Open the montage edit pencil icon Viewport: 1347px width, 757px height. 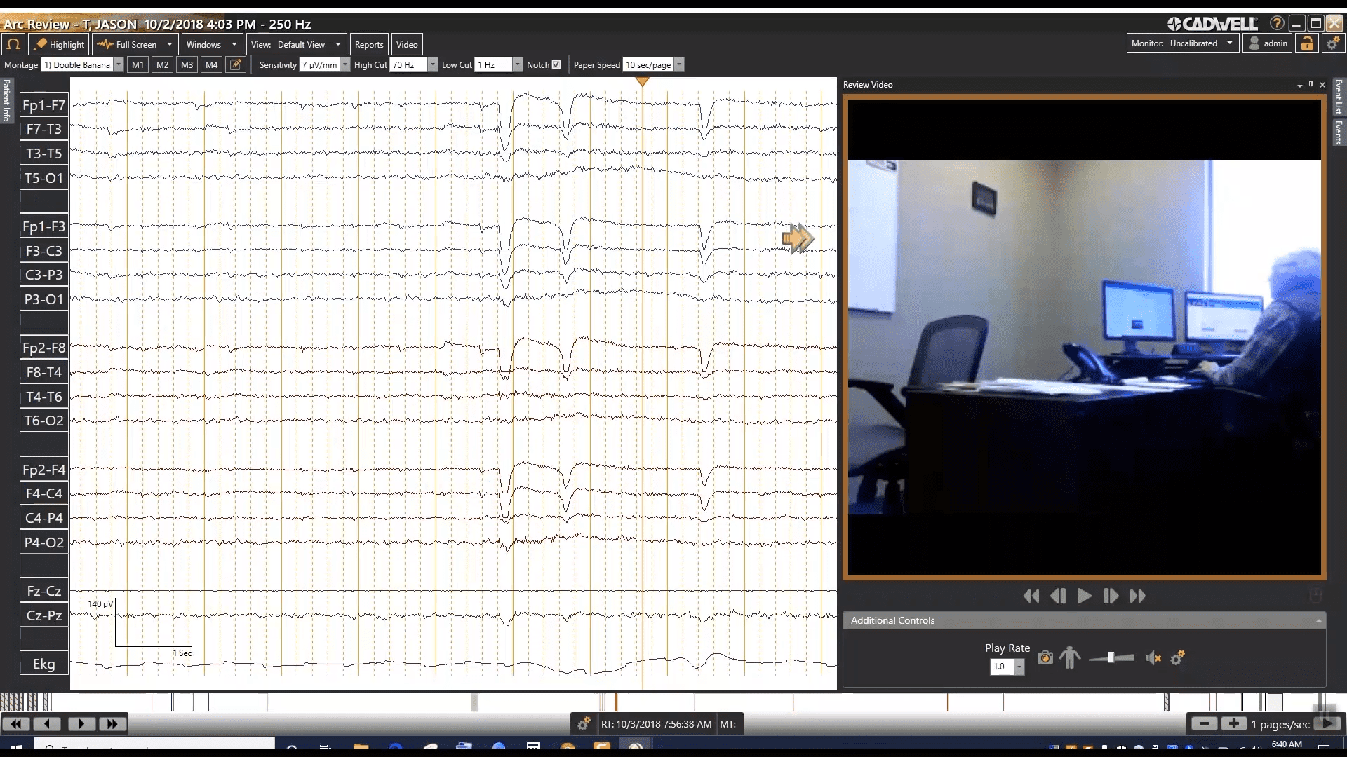coord(236,64)
